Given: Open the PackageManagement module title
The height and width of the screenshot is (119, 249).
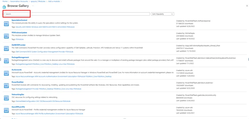Looking at the screenshot, I should pyautogui.click(x=20, y=57).
